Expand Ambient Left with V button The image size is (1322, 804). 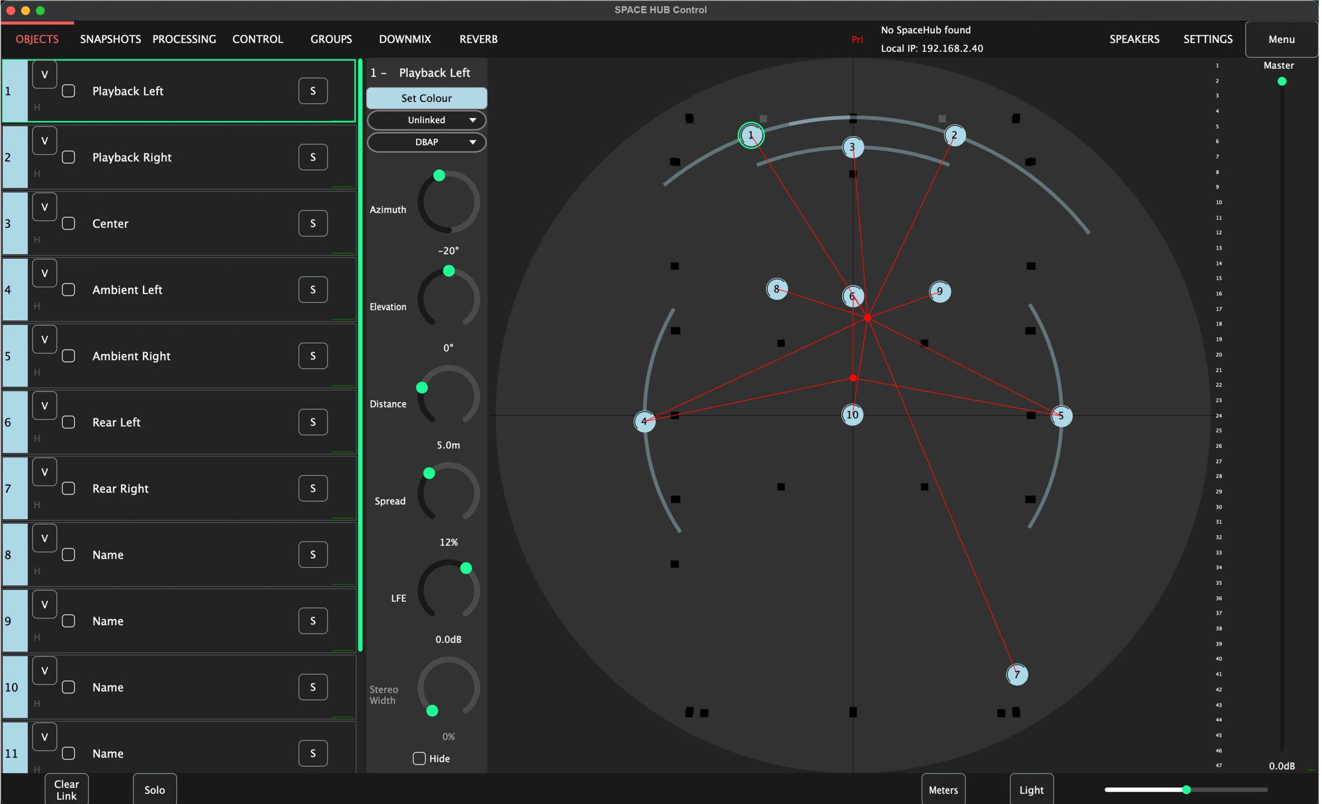pos(44,274)
